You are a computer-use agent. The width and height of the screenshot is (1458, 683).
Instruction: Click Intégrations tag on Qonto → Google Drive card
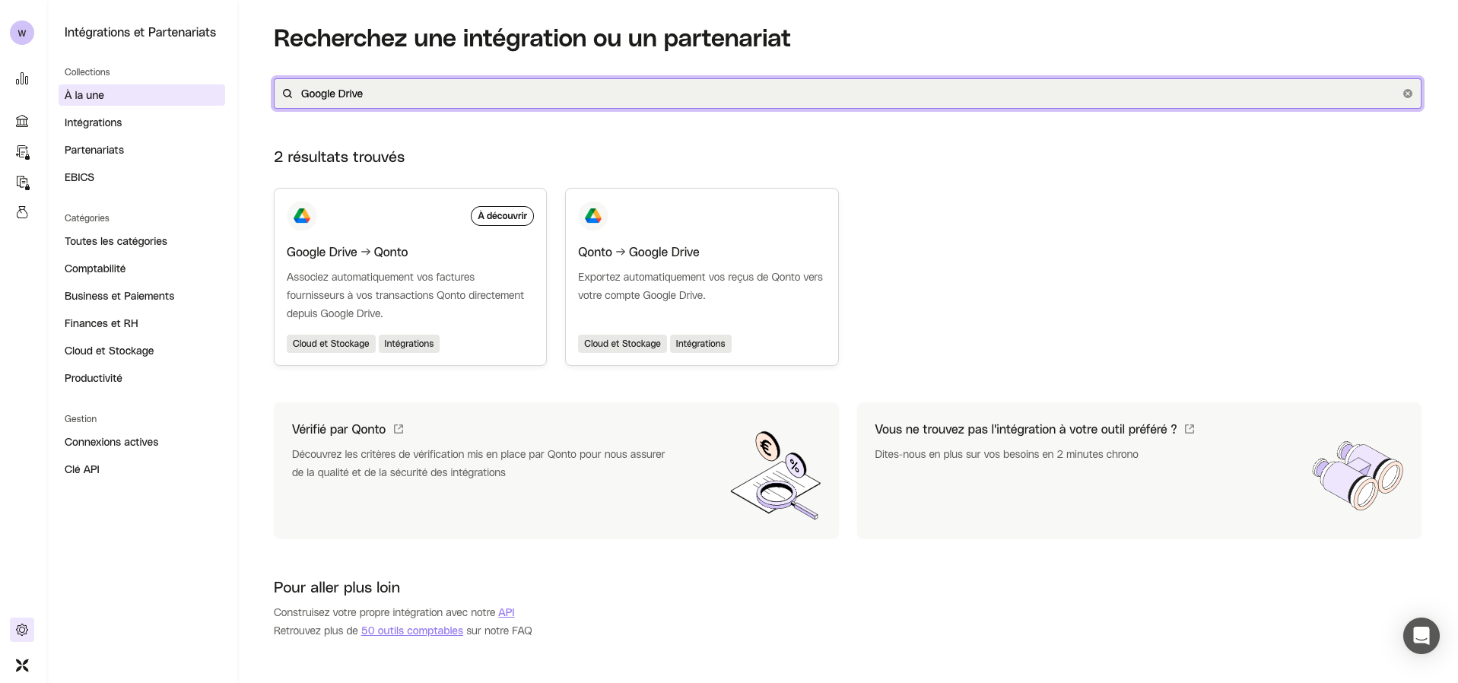pyautogui.click(x=700, y=344)
